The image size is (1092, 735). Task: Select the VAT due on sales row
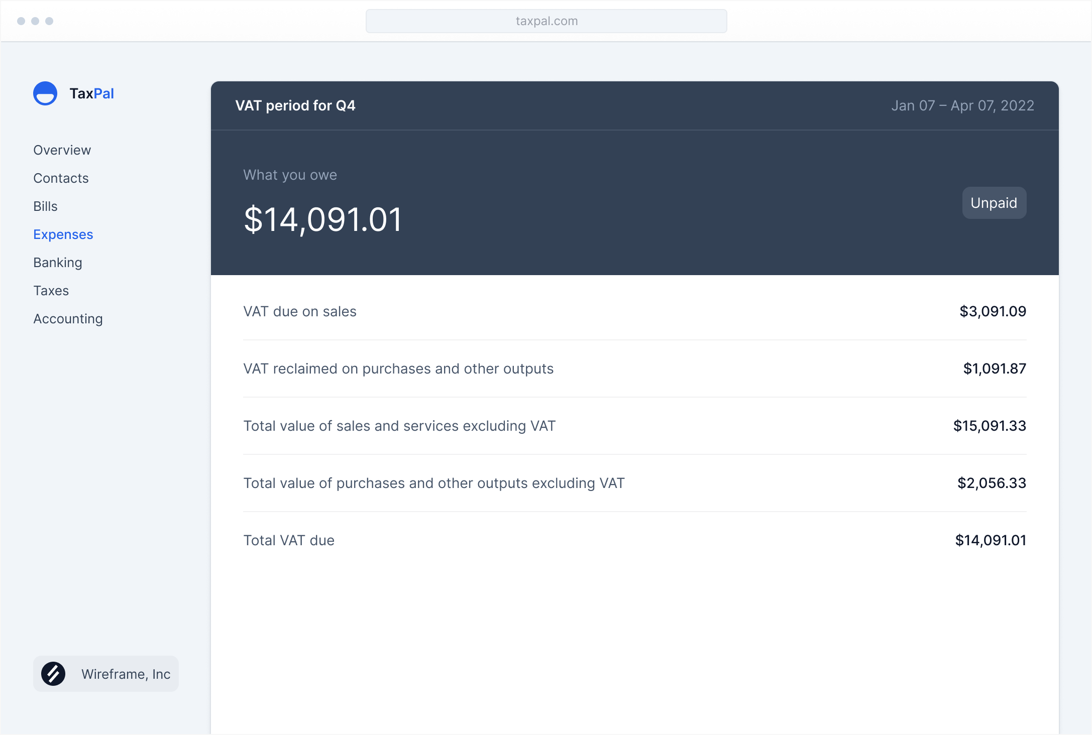(x=300, y=311)
